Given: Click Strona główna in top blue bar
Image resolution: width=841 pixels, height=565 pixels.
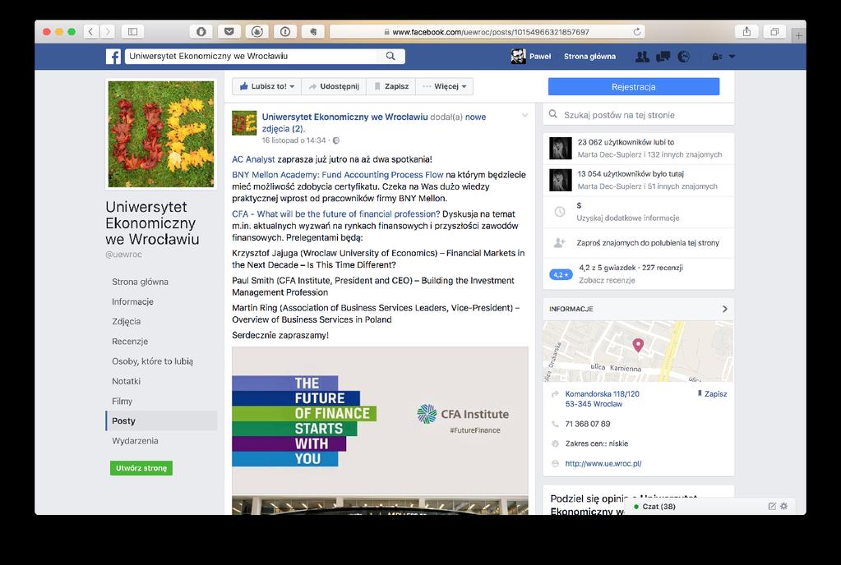Looking at the screenshot, I should (589, 56).
